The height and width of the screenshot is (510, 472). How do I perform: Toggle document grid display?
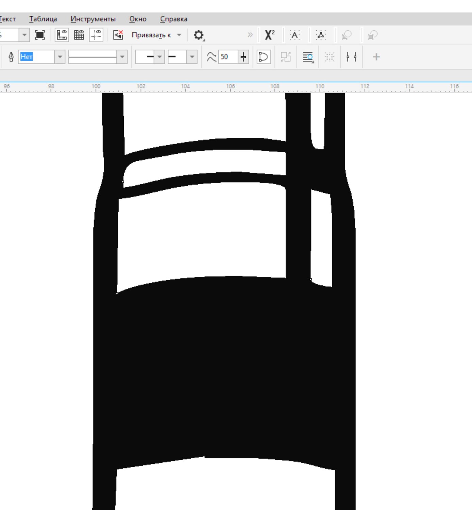[79, 35]
